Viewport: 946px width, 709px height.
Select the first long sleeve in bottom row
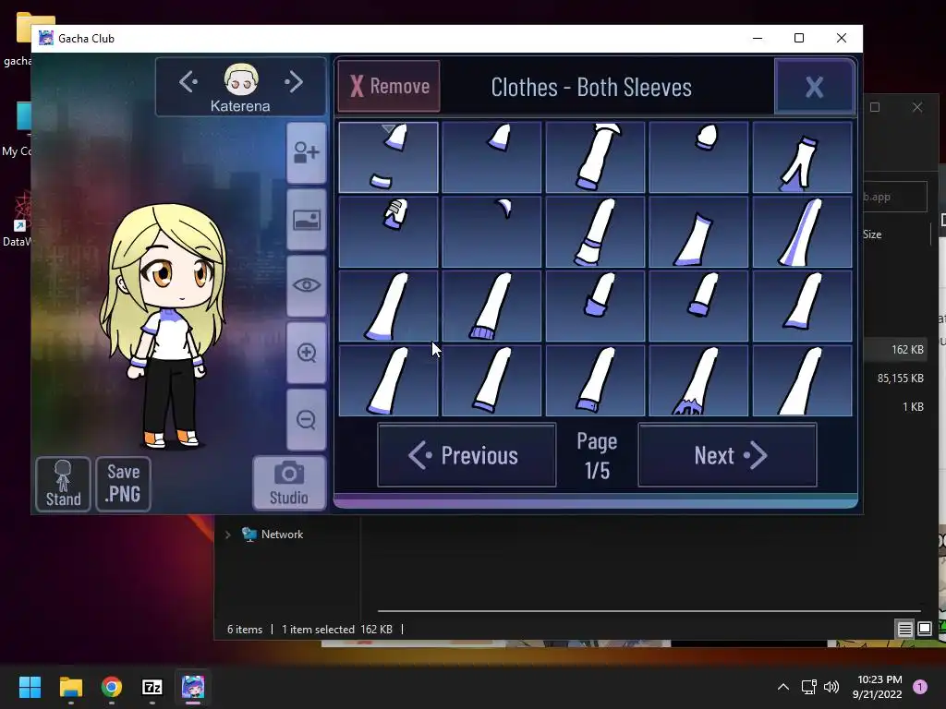[x=389, y=381]
